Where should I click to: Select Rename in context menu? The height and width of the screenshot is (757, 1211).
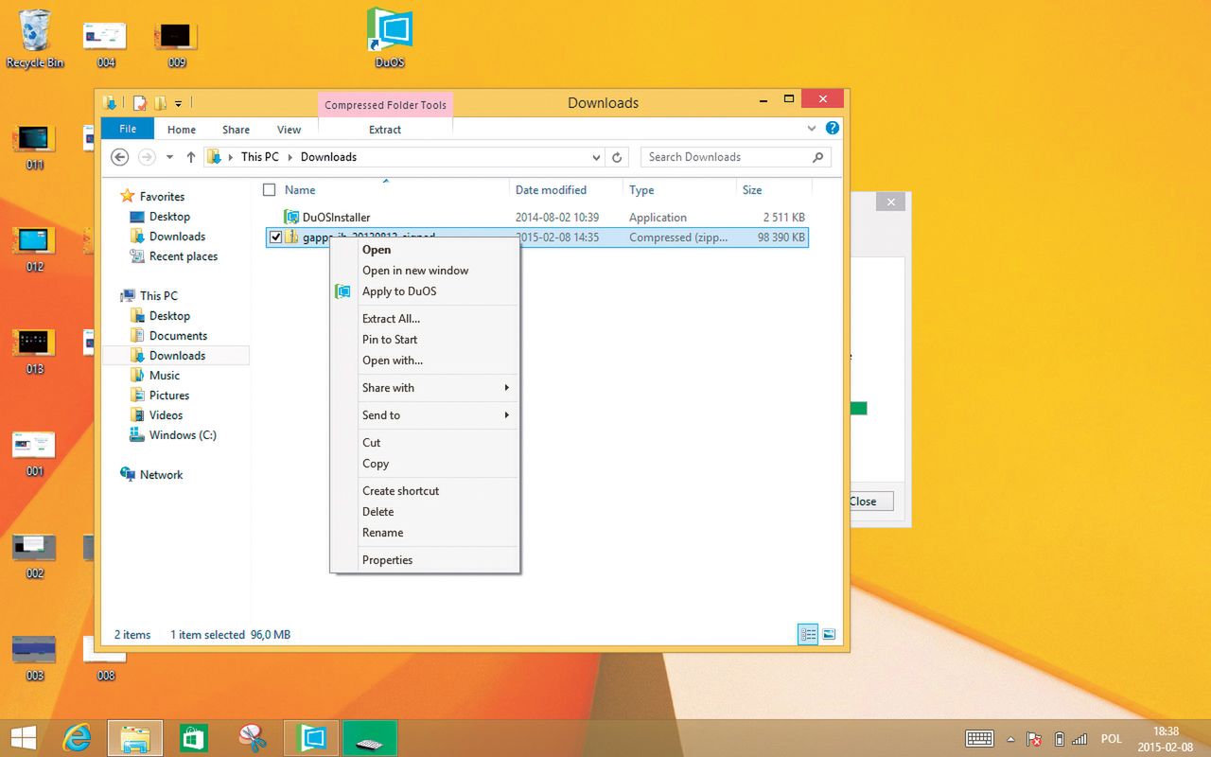coord(425,533)
